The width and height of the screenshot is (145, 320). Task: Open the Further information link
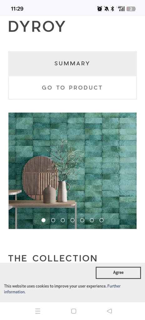62,289
